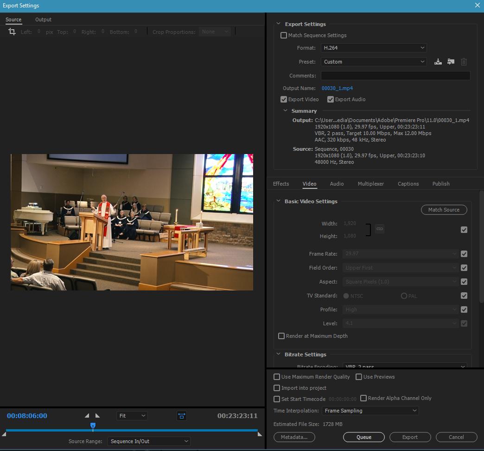Click the Cancel button
484x451 pixels.
[456, 437]
